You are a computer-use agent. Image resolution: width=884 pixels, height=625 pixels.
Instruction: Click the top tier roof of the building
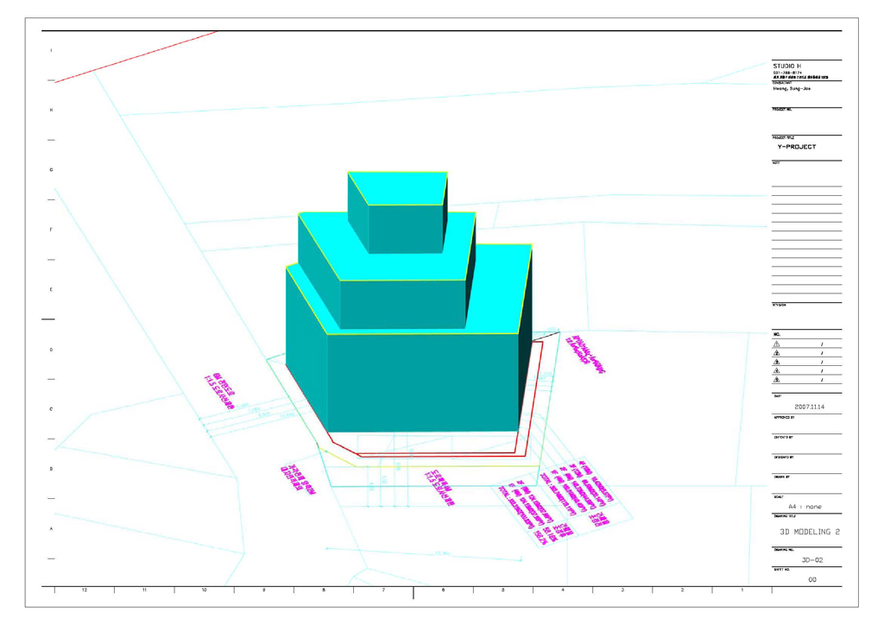(399, 185)
